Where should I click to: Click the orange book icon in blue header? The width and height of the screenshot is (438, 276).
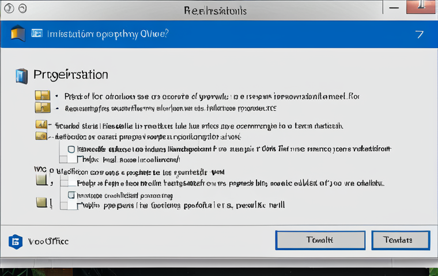[x=18, y=33]
